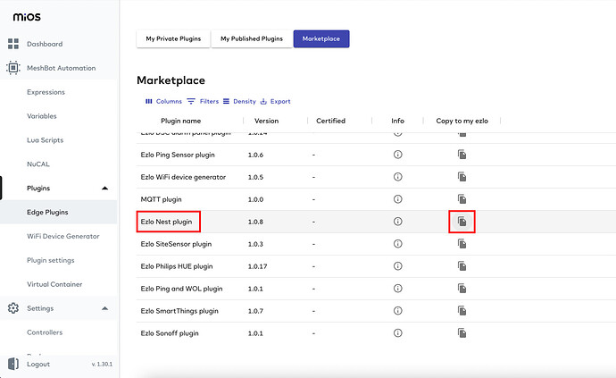
Task: Click the v. 1.30.1 version label
Action: pyautogui.click(x=102, y=365)
